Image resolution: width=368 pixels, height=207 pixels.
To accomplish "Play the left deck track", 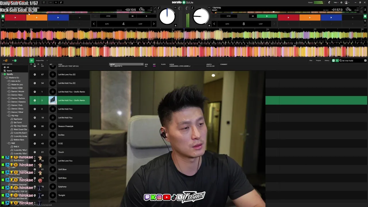I will click(146, 16).
